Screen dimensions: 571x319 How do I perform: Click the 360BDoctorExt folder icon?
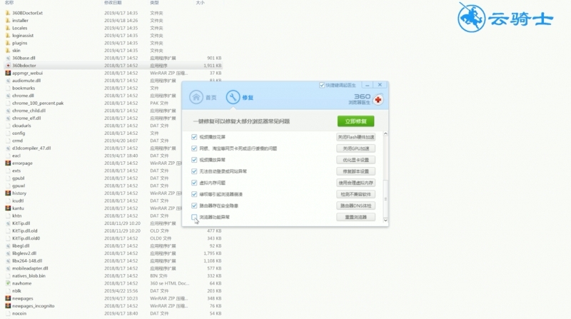pyautogui.click(x=8, y=13)
